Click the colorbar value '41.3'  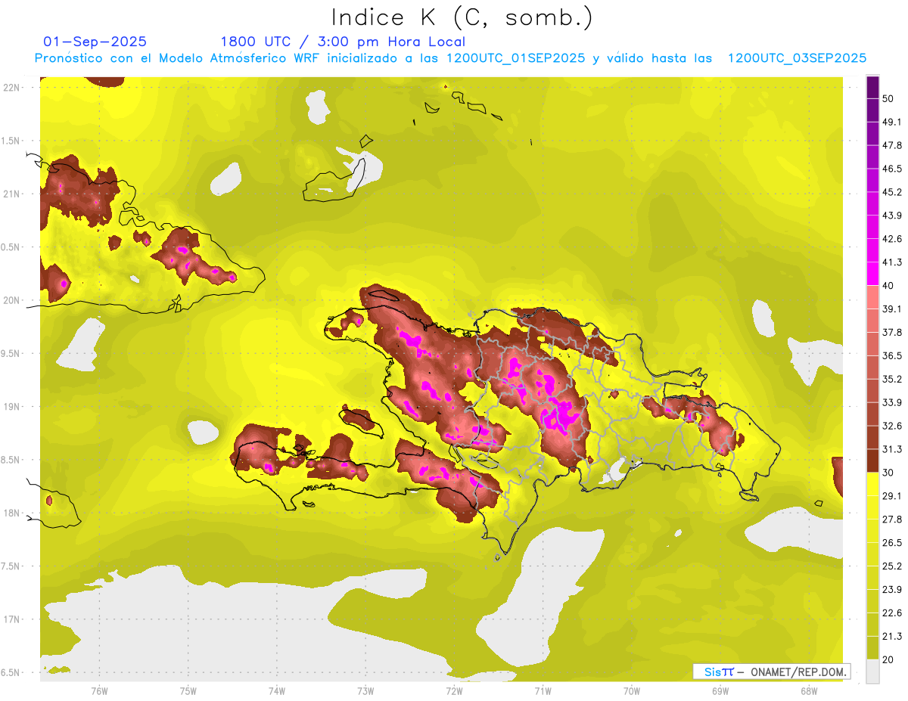click(892, 262)
